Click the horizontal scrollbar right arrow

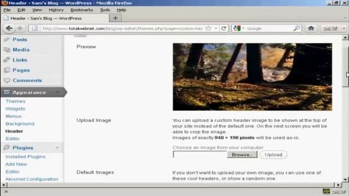(x=338, y=185)
